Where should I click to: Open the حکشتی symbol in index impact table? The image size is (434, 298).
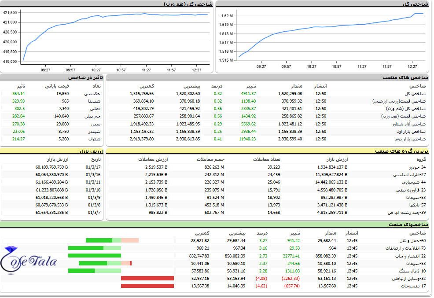click(x=93, y=94)
